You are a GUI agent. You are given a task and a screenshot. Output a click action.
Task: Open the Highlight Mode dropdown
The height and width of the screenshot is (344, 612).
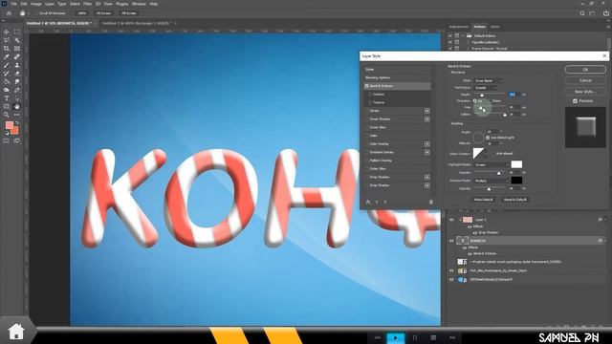pos(492,165)
